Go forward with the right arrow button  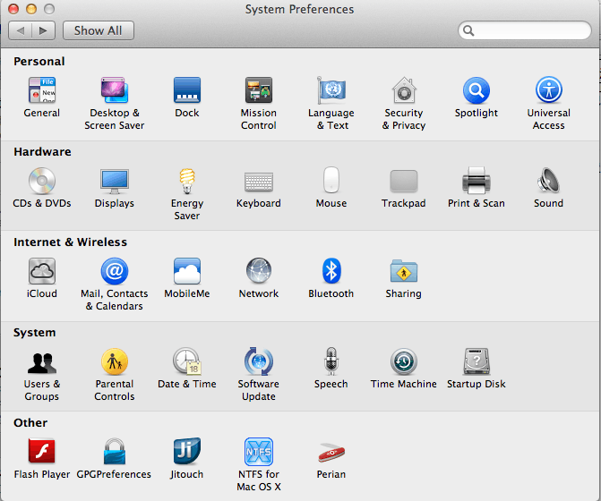click(44, 30)
